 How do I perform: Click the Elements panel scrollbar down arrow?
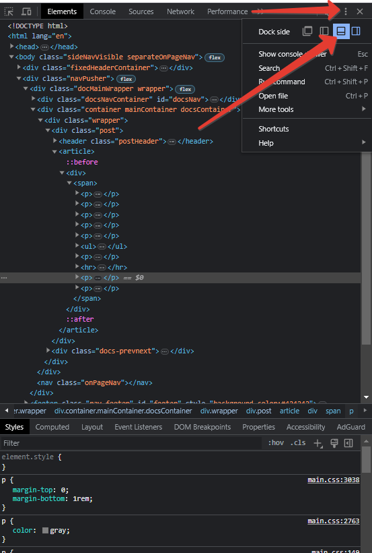tap(366, 397)
